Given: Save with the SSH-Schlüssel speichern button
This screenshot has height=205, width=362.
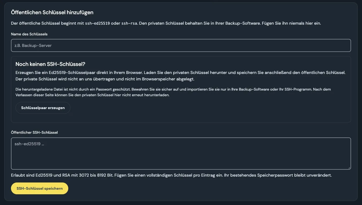Looking at the screenshot, I should (x=40, y=188).
